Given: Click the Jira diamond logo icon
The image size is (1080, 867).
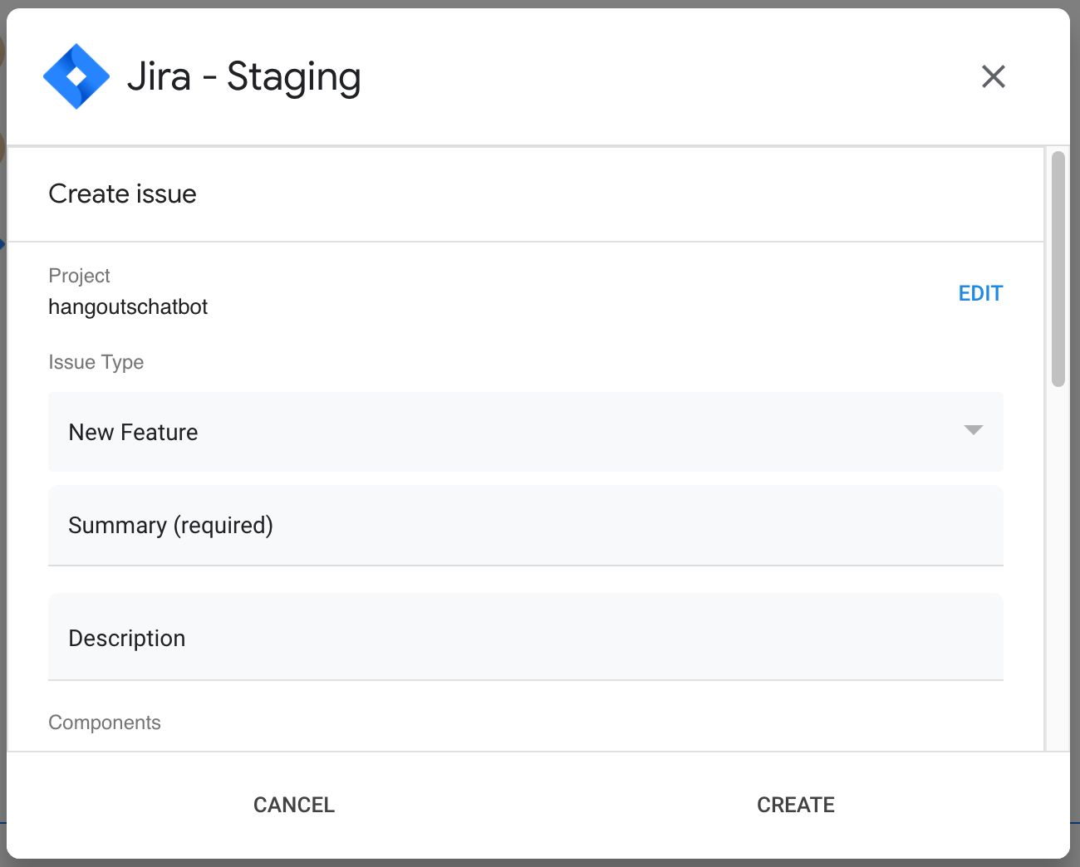Looking at the screenshot, I should coord(76,76).
